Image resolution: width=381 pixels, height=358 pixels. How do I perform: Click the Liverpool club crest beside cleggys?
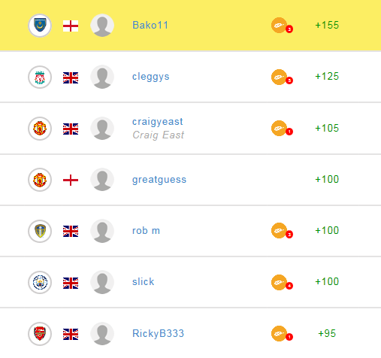tap(40, 77)
